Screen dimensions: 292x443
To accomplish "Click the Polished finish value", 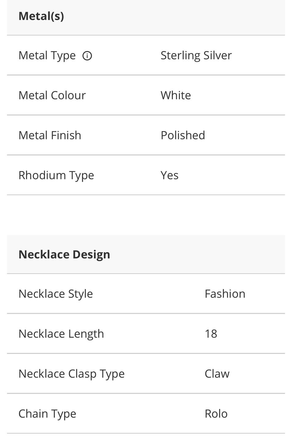I will coord(183,135).
